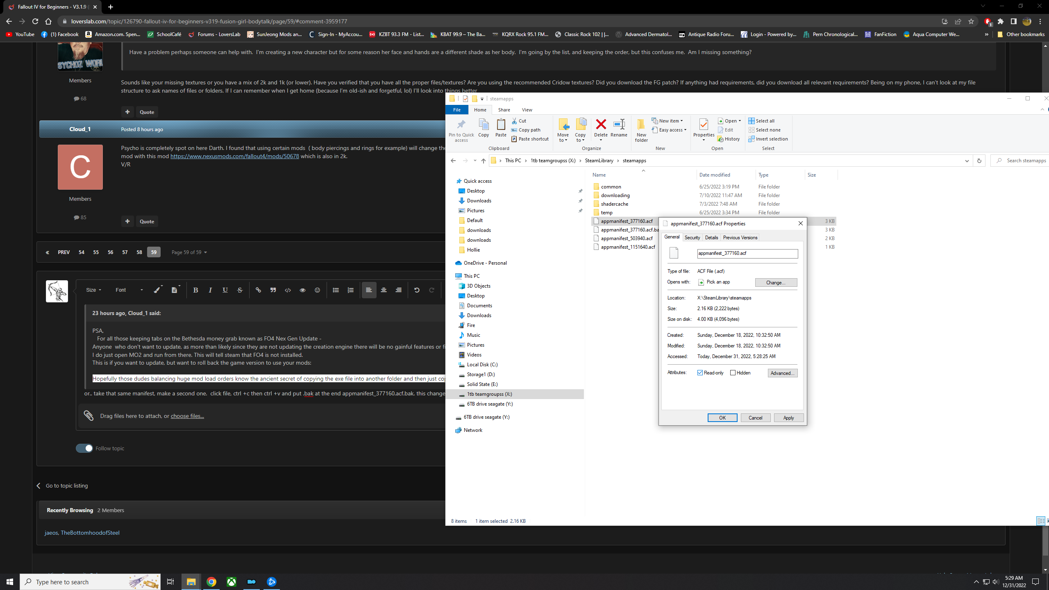Toggle the Follow topic switch

coord(84,448)
